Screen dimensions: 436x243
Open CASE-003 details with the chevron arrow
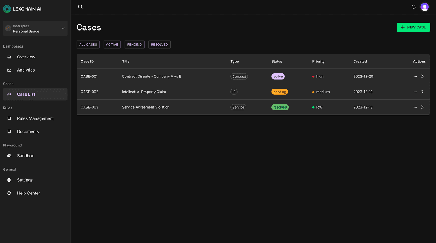[423, 107]
